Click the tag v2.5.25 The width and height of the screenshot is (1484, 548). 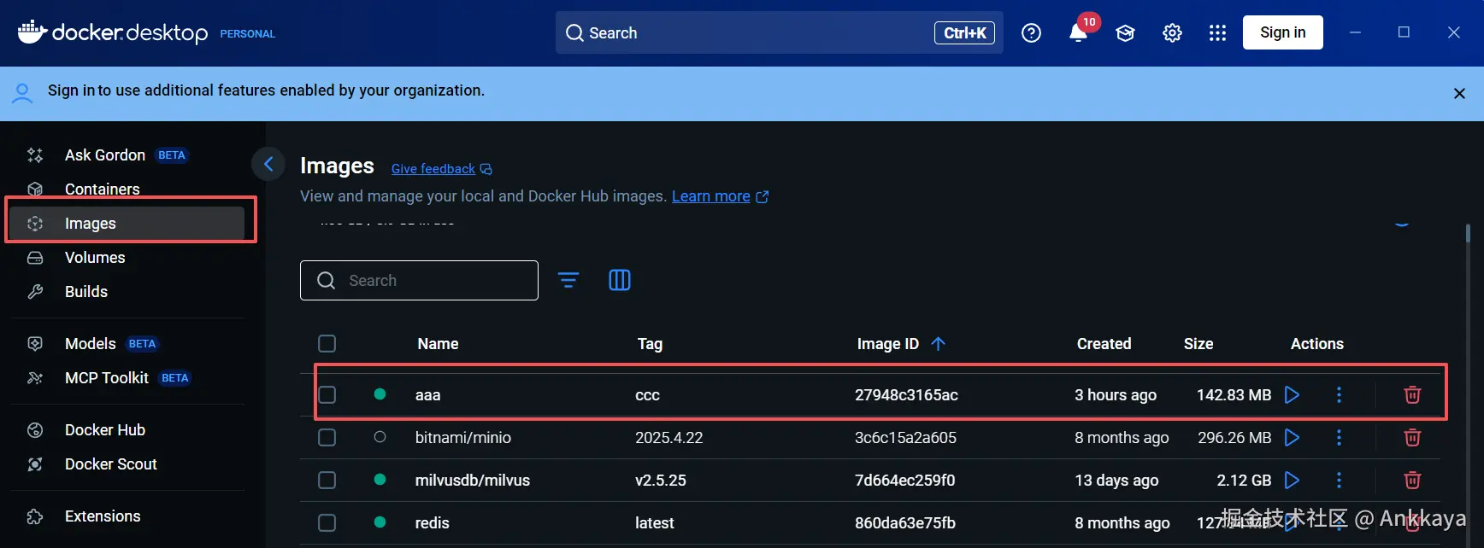pyautogui.click(x=661, y=481)
